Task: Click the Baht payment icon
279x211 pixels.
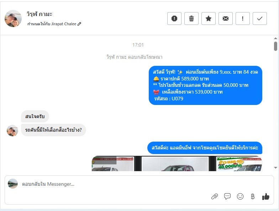Action: pos(253,196)
